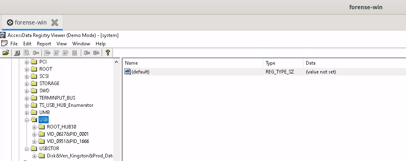
Task: Click the REG_TYPE_SZ type cell
Action: click(280, 72)
